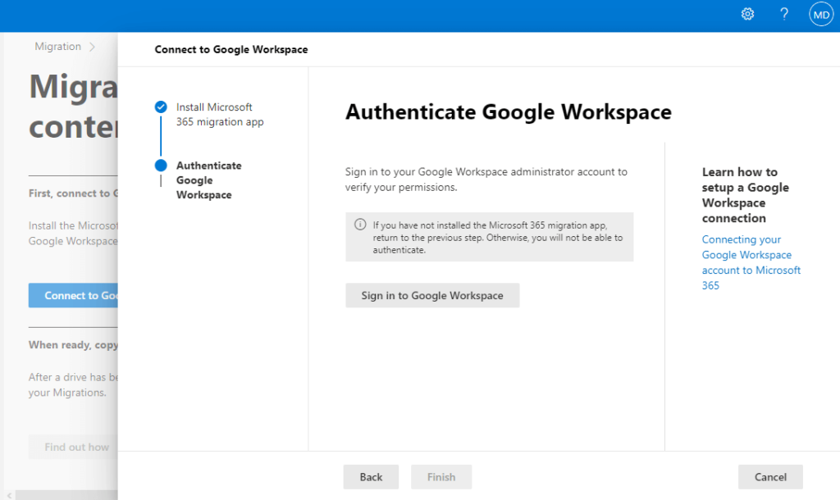This screenshot has width=840, height=500.
Task: Attempt to click the disabled Finish button
Action: click(441, 476)
